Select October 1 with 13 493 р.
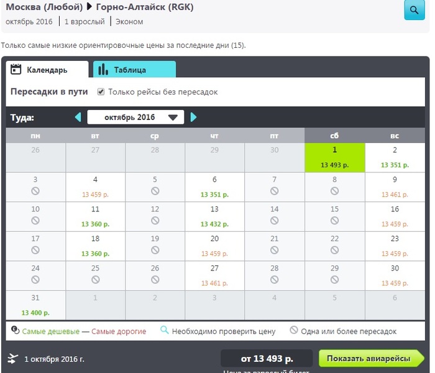 (x=334, y=157)
